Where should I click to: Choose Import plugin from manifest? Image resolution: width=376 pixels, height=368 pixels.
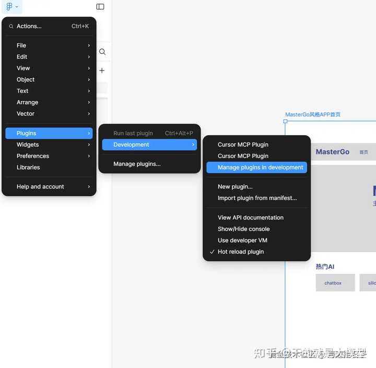point(257,198)
